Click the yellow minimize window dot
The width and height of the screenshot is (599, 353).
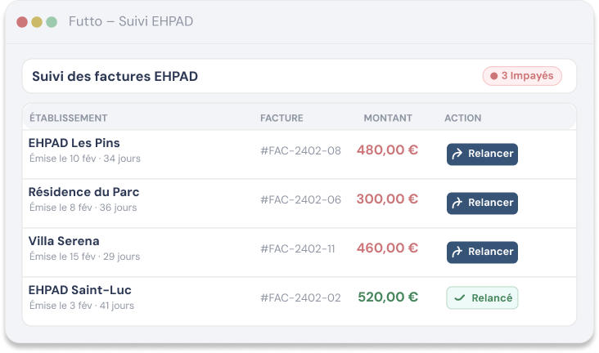tap(37, 22)
